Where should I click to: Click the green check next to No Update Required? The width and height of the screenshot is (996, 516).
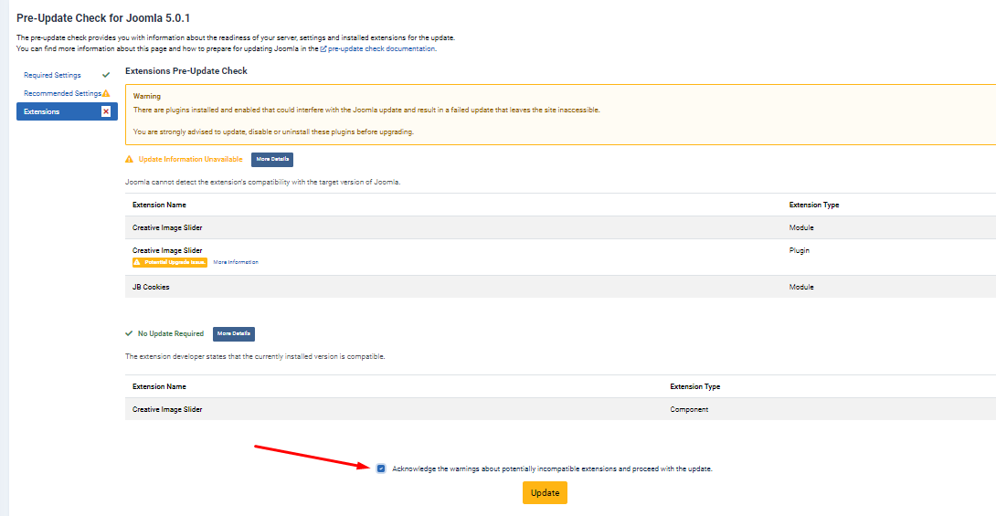(130, 333)
